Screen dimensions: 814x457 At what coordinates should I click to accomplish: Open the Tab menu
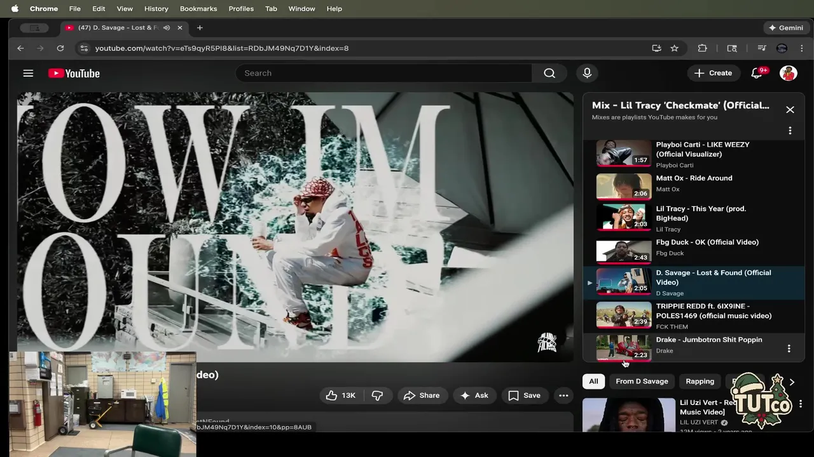[x=271, y=9]
